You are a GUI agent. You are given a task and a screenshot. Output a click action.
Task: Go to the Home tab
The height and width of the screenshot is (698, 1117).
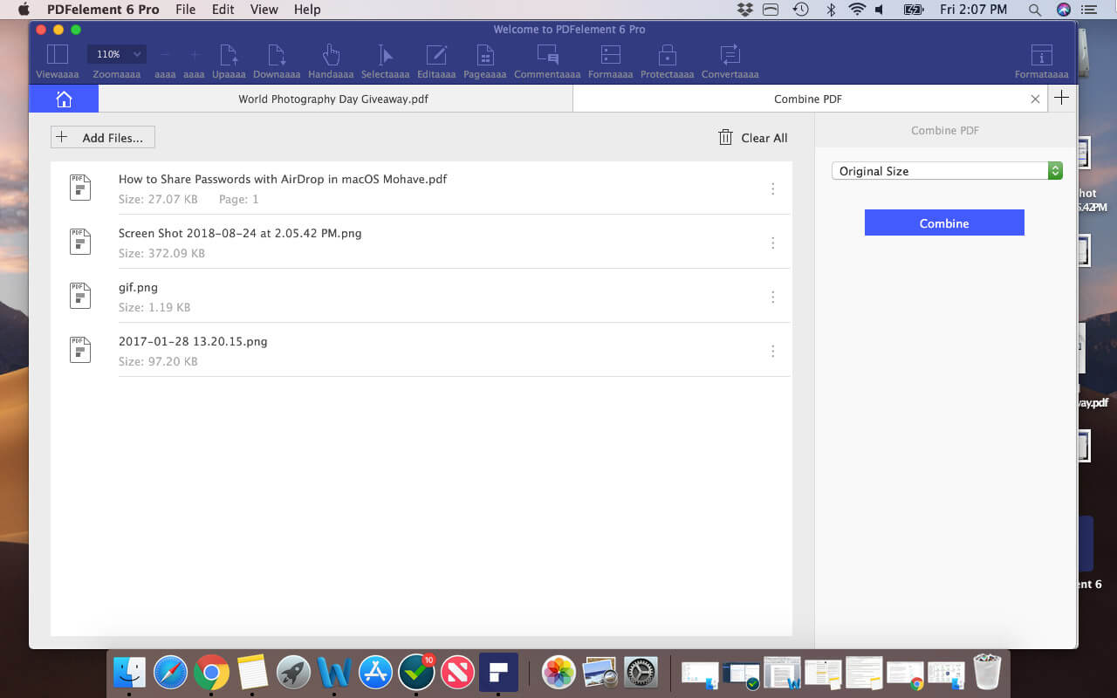(x=64, y=99)
